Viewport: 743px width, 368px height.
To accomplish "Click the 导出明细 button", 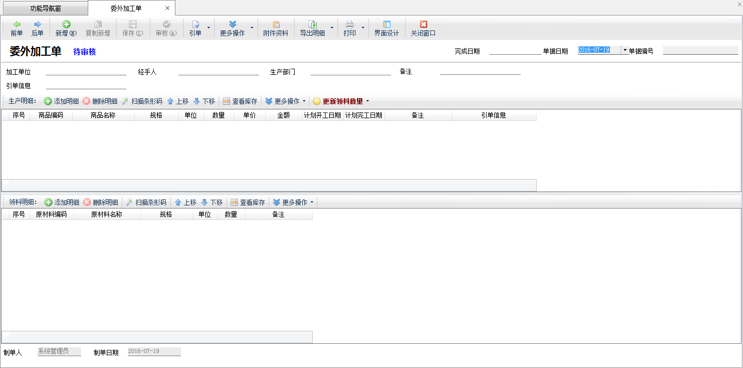I will point(313,28).
